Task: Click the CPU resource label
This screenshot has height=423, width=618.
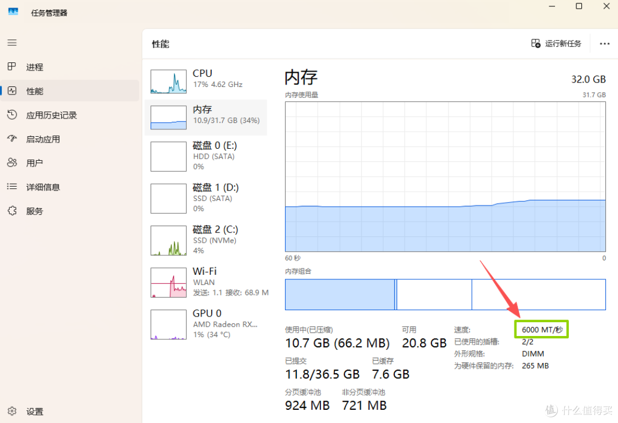Action: click(x=202, y=73)
